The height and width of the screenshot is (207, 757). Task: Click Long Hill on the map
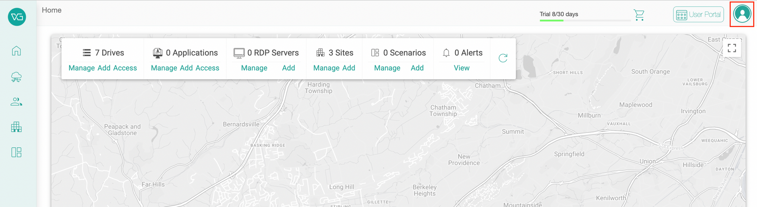pos(342,187)
